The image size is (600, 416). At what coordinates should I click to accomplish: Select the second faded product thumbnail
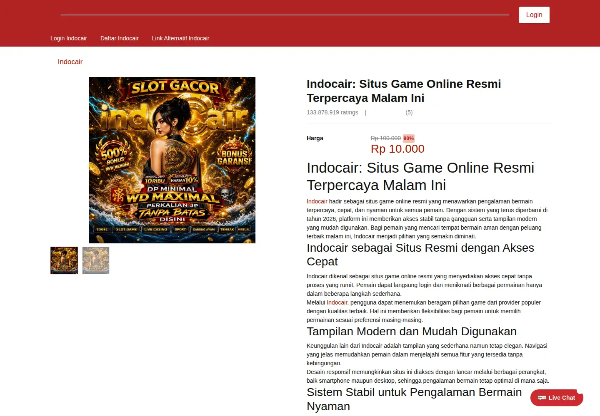(96, 260)
